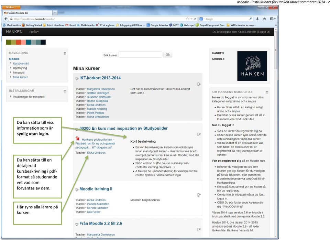The width and height of the screenshot is (330, 240).
Task: Go to browser home page icon
Action: coord(265,19)
